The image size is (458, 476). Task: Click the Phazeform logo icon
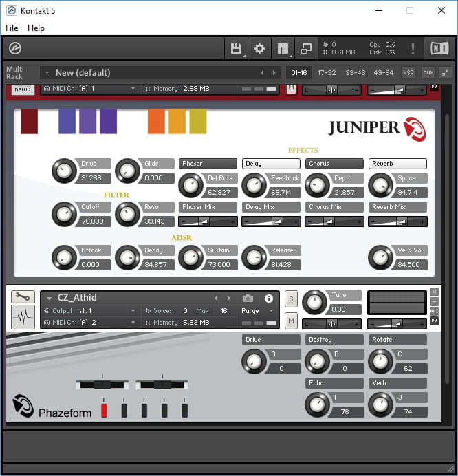tap(23, 406)
